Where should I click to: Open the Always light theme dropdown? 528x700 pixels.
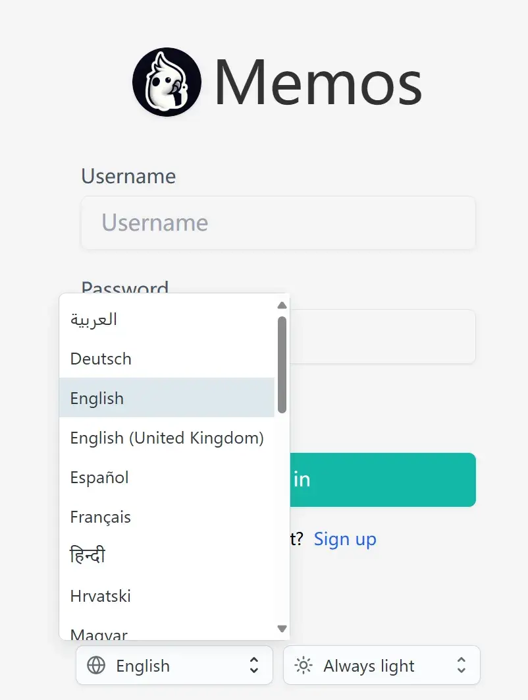click(381, 666)
